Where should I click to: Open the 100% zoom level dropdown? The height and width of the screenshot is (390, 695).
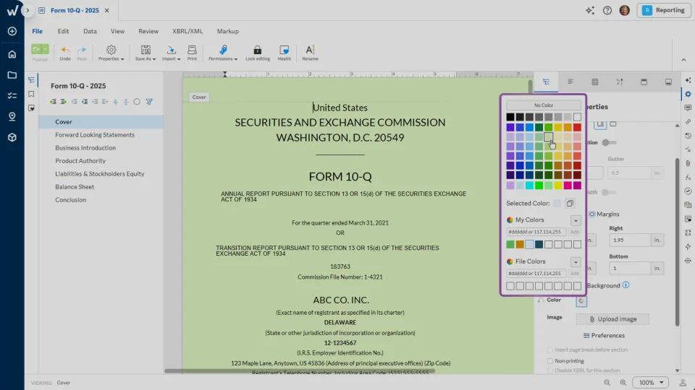(650, 382)
